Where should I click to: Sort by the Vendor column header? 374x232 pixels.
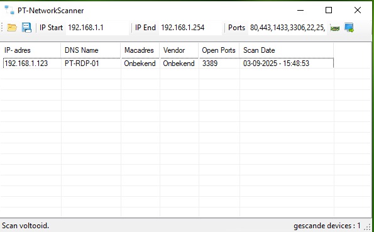pyautogui.click(x=179, y=50)
